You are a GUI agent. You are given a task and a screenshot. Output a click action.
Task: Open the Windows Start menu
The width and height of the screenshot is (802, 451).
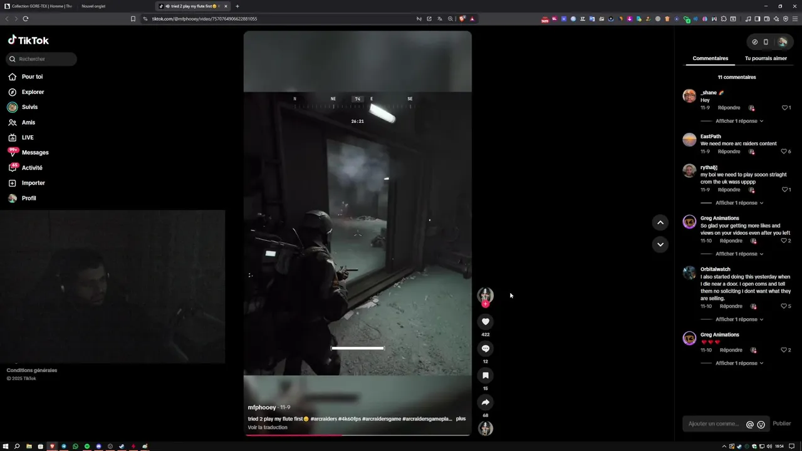tap(6, 446)
